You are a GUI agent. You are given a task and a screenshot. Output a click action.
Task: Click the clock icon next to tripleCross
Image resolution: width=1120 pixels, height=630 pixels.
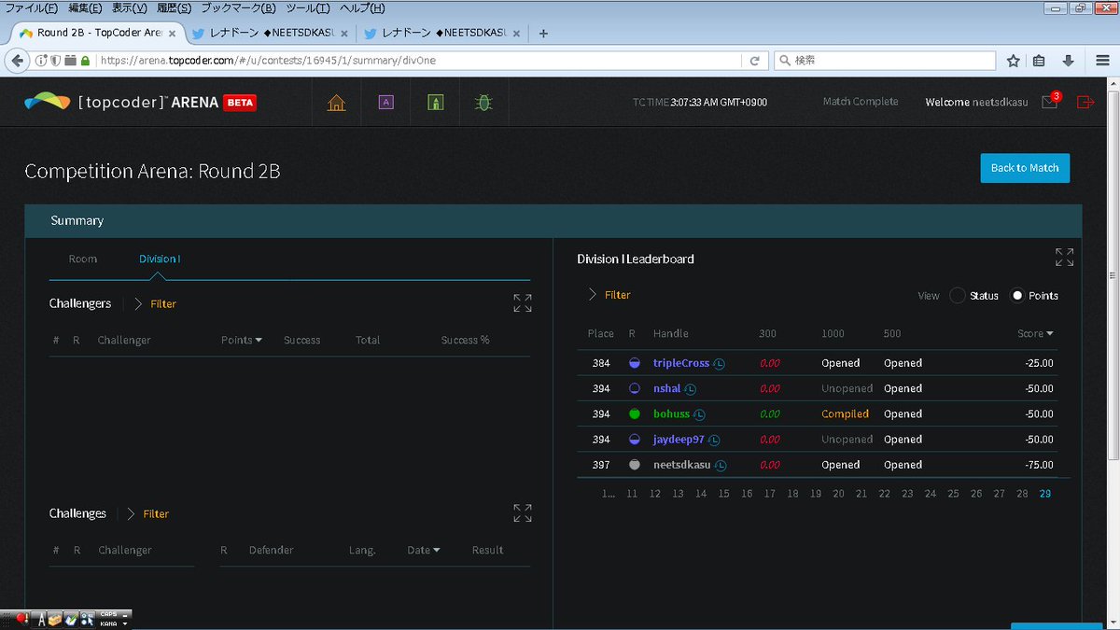click(720, 363)
